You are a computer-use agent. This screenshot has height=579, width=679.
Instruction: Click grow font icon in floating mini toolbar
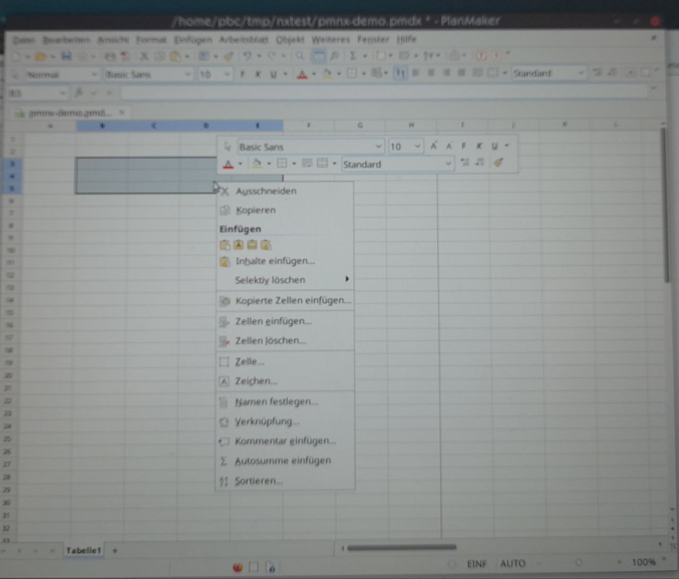433,146
